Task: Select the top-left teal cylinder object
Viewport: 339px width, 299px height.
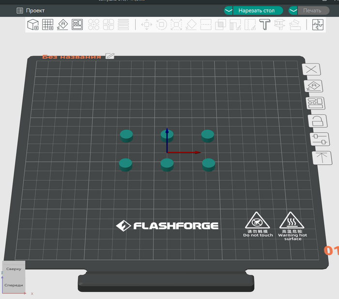Action: [126, 135]
